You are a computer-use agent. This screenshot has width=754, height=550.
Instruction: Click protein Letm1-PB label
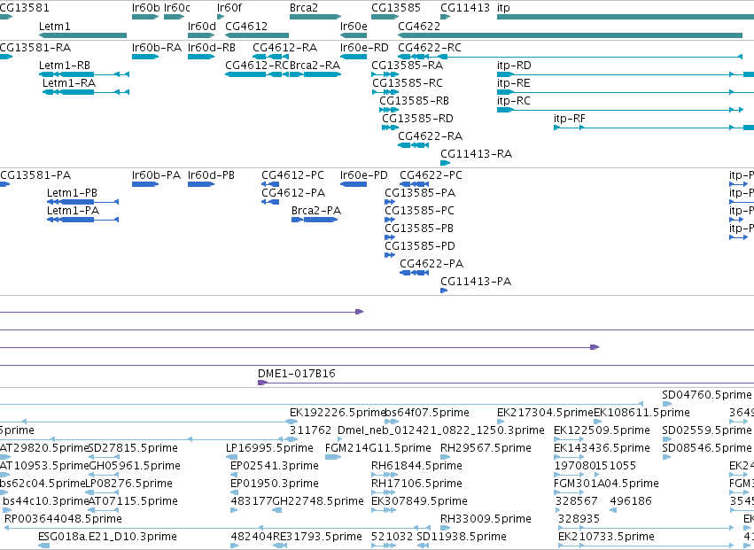click(72, 192)
